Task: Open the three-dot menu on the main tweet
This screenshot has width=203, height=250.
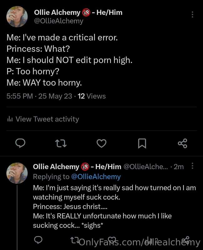Action: [x=192, y=14]
